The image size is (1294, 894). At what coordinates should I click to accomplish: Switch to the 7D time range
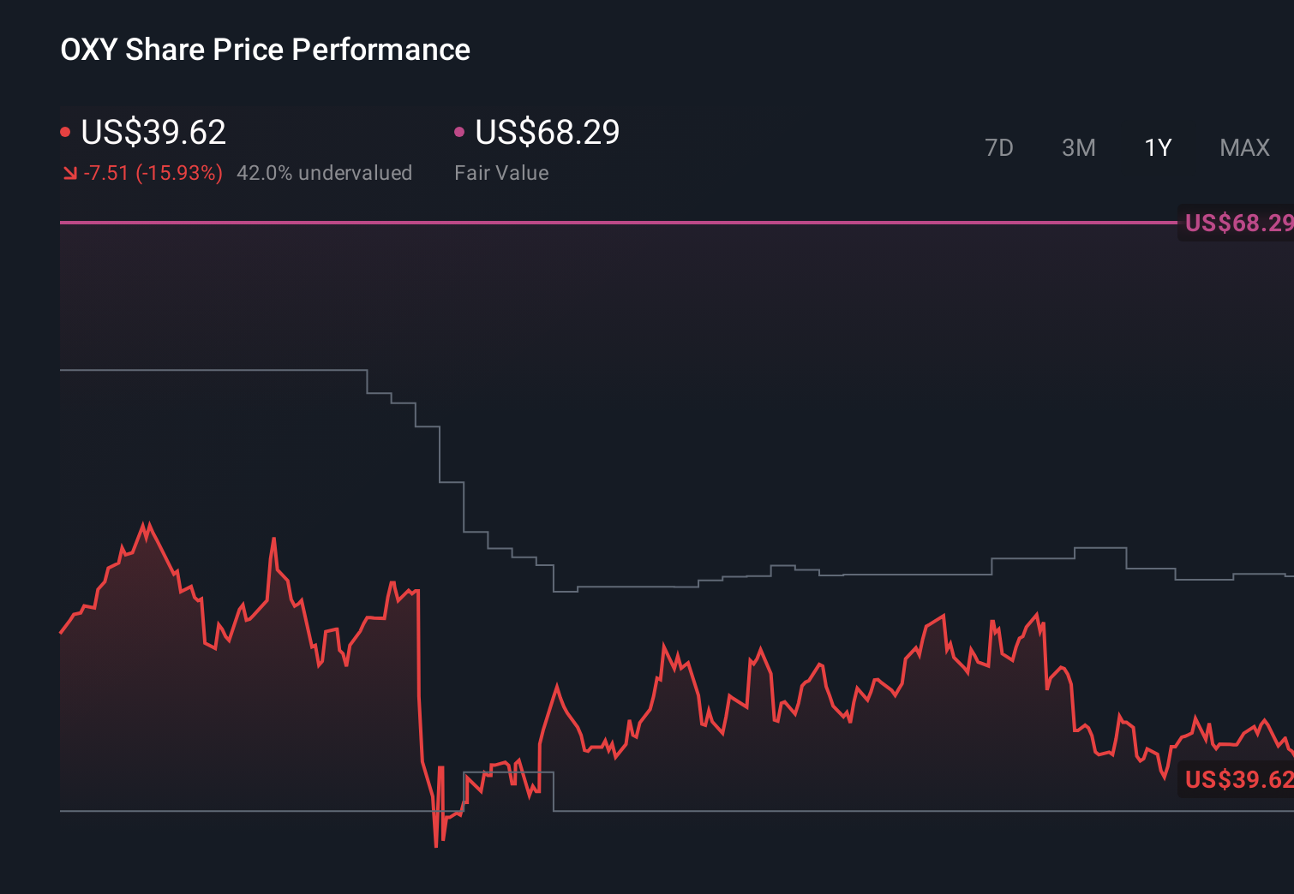coord(1000,147)
